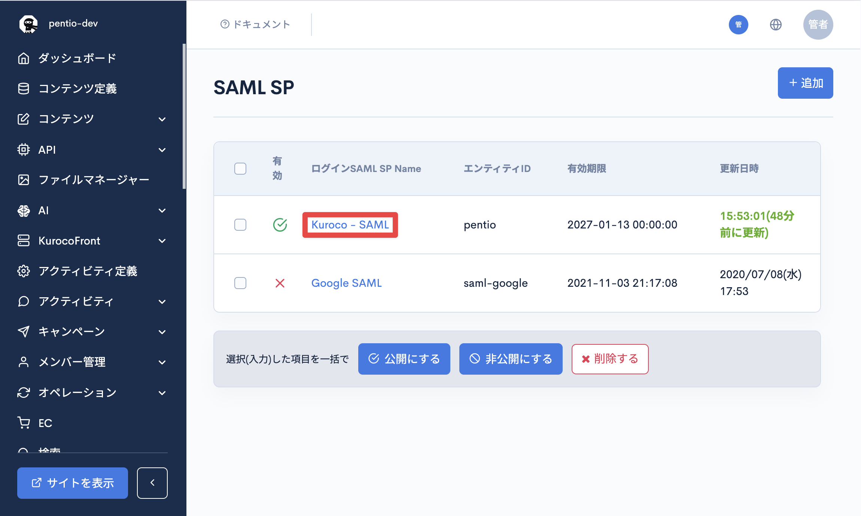Expand the KurocoFront menu chevron
This screenshot has height=516, width=861.
tap(162, 241)
